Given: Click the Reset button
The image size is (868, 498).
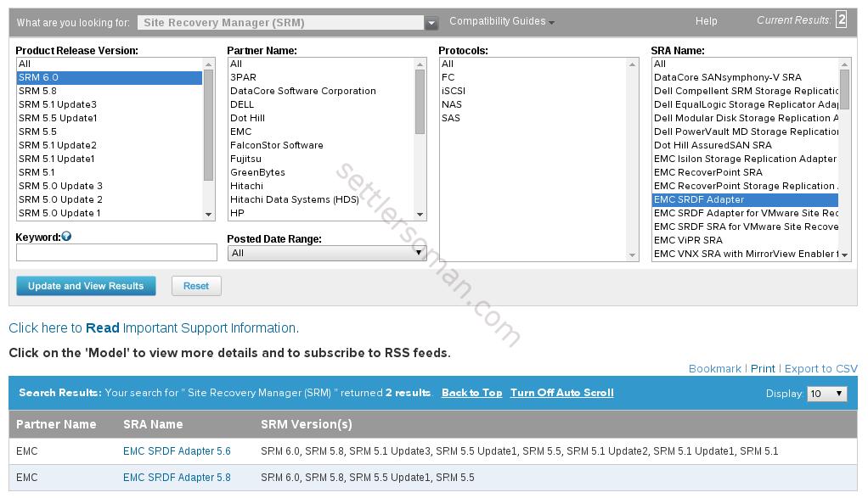Looking at the screenshot, I should click(196, 286).
